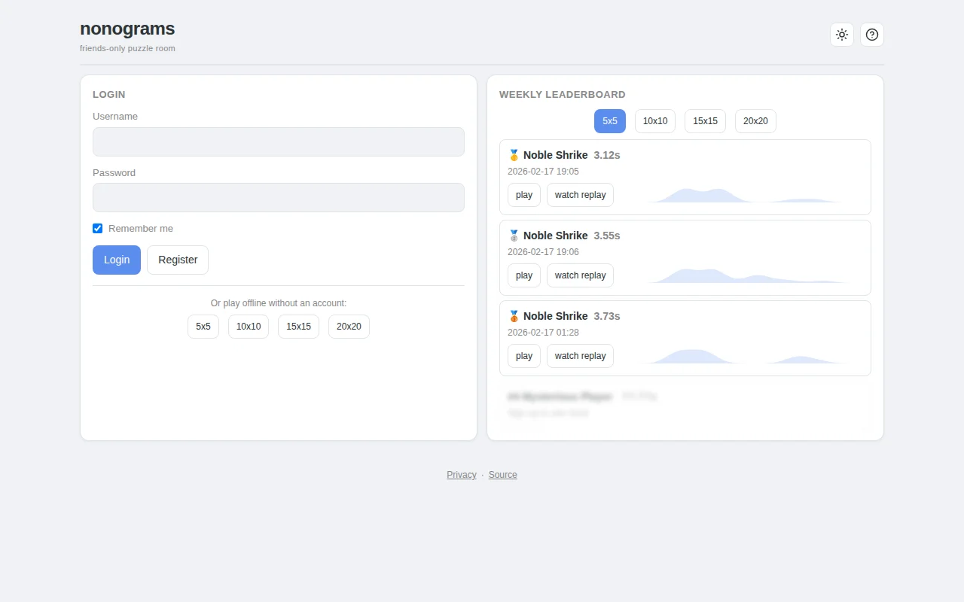
Task: Click the bronze medal icon beside 3.73s
Action: [x=514, y=316]
